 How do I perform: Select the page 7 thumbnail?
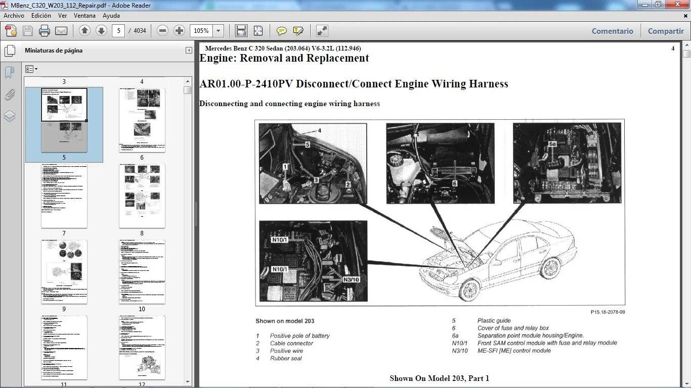(64, 196)
